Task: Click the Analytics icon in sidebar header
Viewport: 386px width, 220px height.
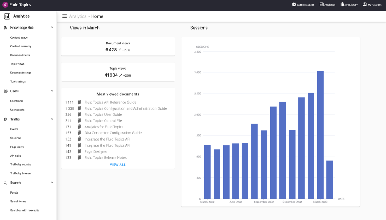Action: point(7,16)
